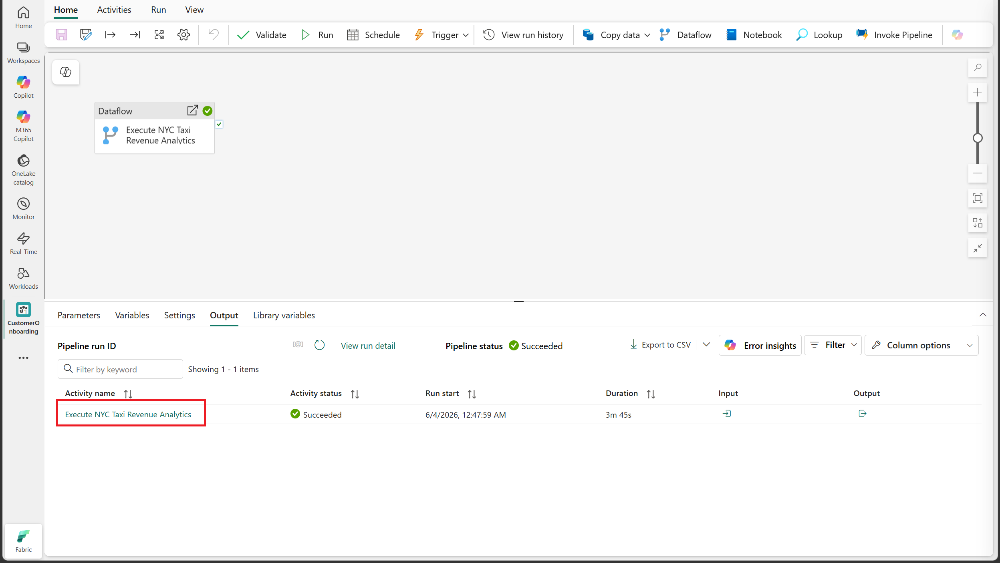Screen dimensions: 1000x563
Task: Open the Parameters tab
Action: point(79,316)
